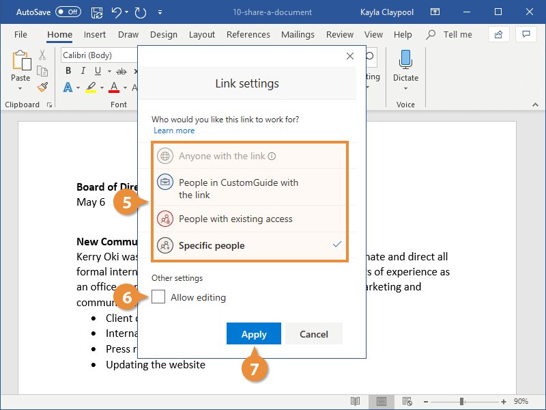Expand the Paste dropdown arrow
Viewport: 546px width, 410px height.
tap(20, 89)
